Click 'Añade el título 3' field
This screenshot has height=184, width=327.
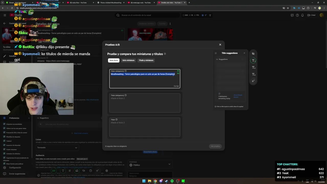145,127
